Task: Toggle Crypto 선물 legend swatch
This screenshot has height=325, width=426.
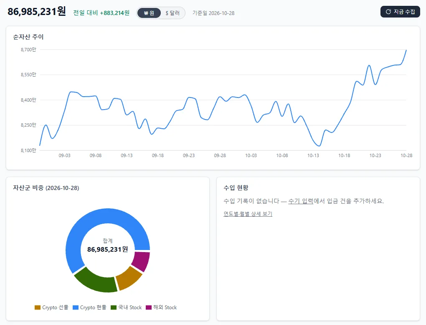Action: tap(38, 307)
